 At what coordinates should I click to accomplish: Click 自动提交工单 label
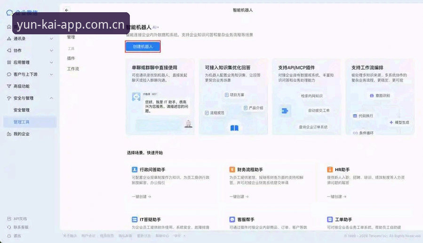coord(319,110)
